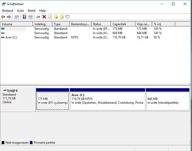192x151 pixels.
Task: Click the Forward arrow in toolbar
Action: [9, 17]
